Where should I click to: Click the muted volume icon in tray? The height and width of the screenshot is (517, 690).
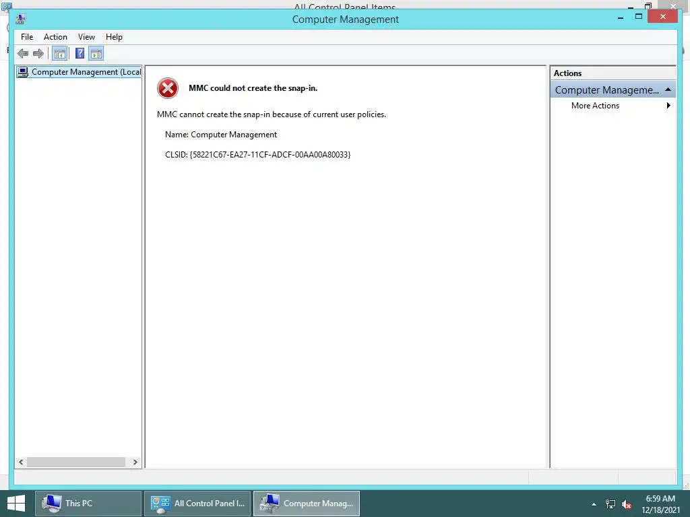(627, 504)
